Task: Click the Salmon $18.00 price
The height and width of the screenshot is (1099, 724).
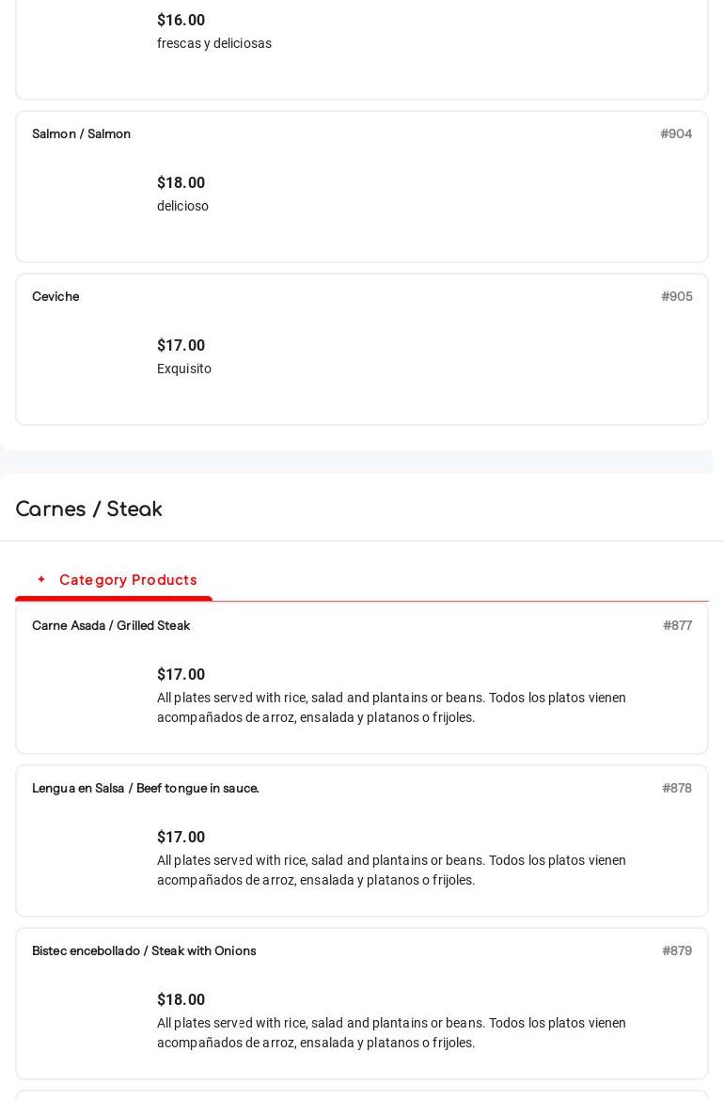Action: point(181,183)
